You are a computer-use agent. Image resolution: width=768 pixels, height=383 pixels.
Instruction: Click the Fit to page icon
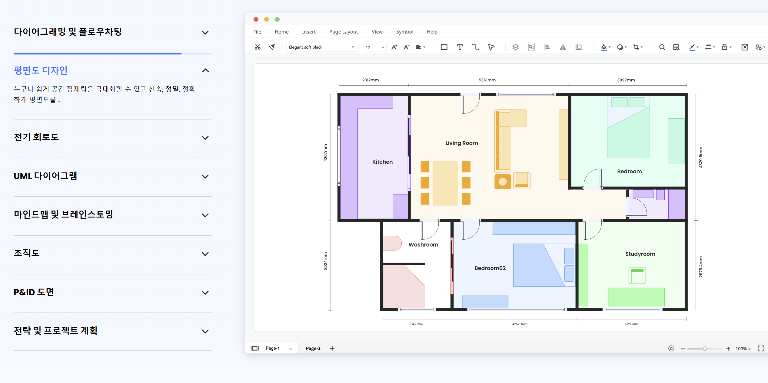(745, 47)
